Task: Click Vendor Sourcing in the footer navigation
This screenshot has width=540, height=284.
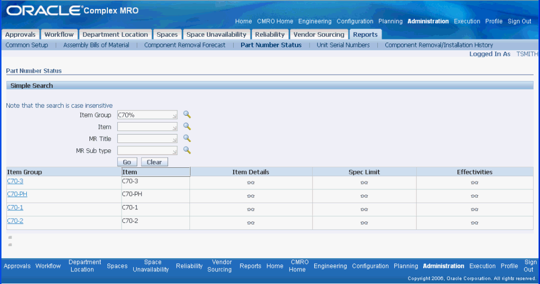Action: pos(219,266)
